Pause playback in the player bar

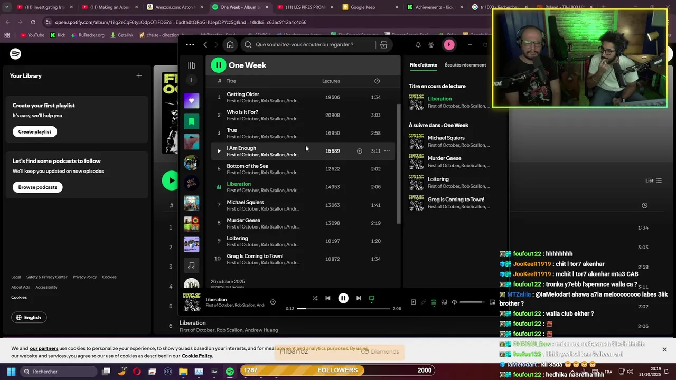point(343,298)
